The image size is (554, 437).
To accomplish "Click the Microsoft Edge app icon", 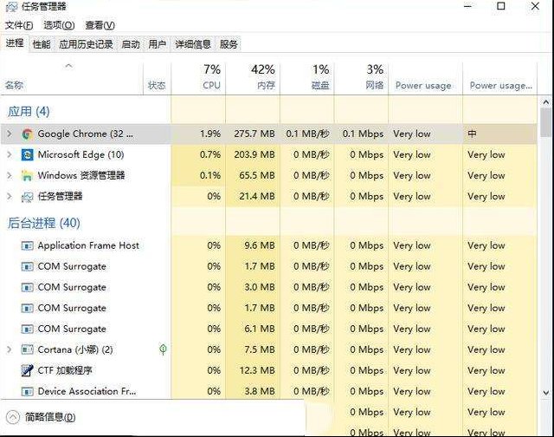I will [x=27, y=155].
